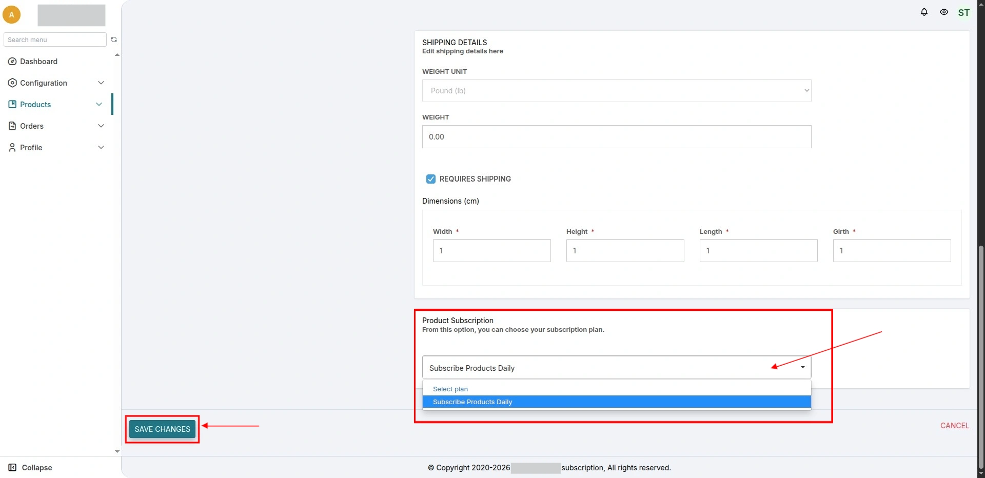Click the notification bell icon

tap(924, 12)
